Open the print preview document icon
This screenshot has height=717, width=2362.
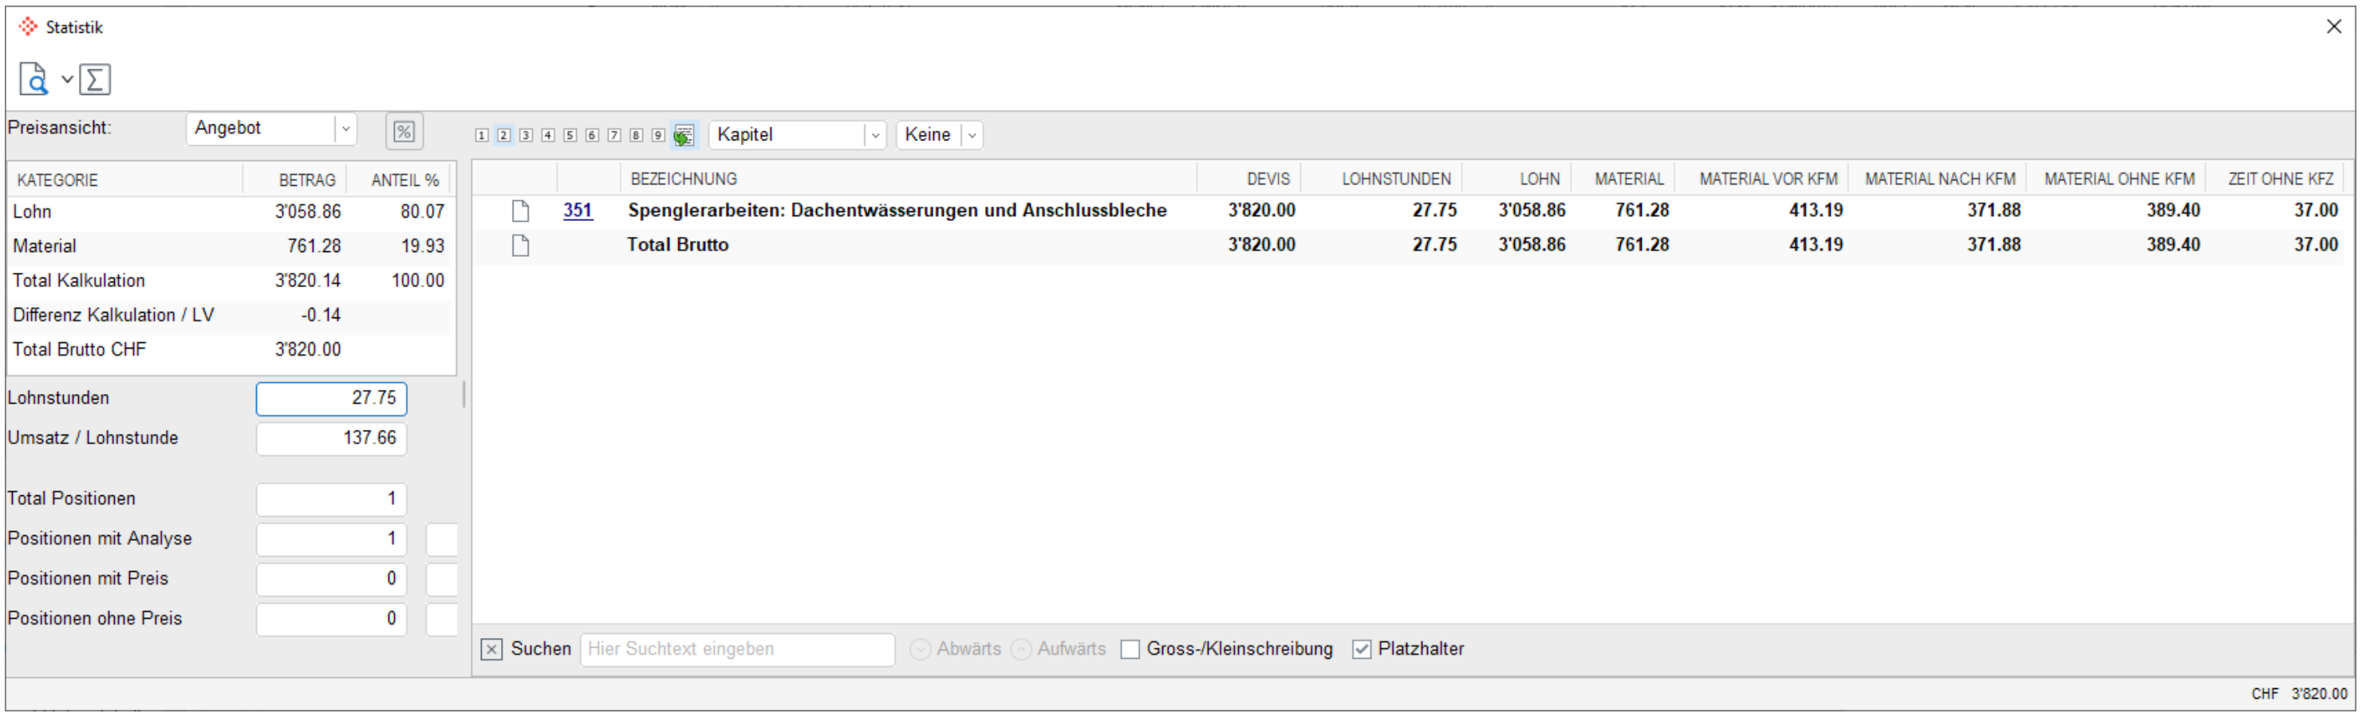point(33,80)
